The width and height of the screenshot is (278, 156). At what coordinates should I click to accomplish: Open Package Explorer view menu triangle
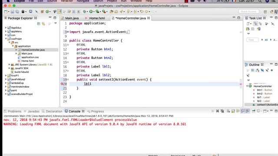coord(56,23)
